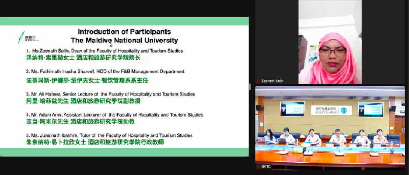This screenshot has width=409, height=175.
Task: Click the line "3. Mr. Ali Hafeez, Senior Lecture"
Action: [x=111, y=94]
